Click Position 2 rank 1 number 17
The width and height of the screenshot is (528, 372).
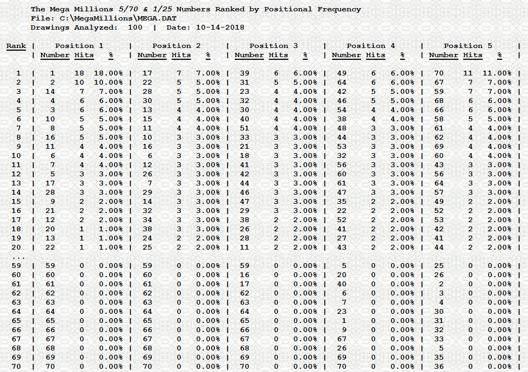[147, 73]
